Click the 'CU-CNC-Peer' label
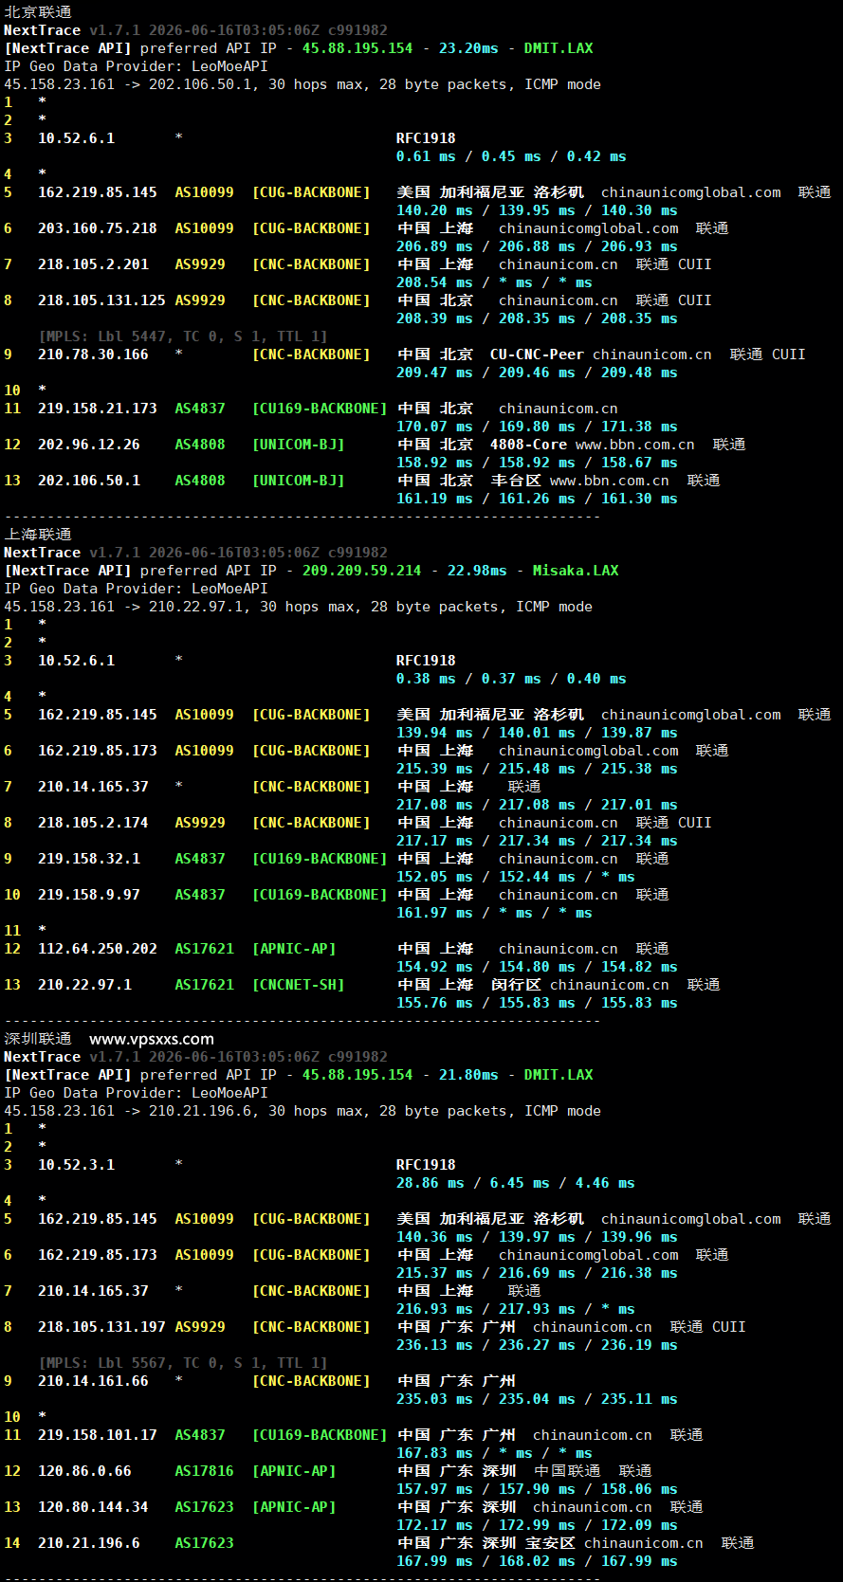843x1582 pixels. pos(537,355)
